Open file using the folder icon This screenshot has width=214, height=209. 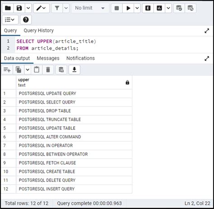click(x=8, y=8)
